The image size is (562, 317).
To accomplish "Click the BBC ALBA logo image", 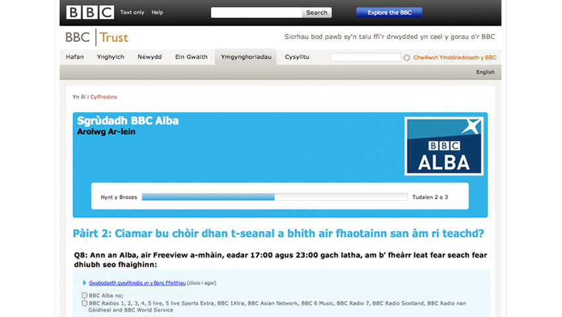I will coord(444,146).
